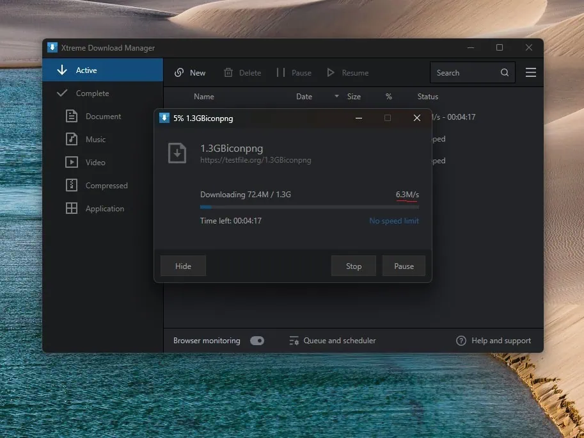Open Queue and scheduler

(x=332, y=341)
